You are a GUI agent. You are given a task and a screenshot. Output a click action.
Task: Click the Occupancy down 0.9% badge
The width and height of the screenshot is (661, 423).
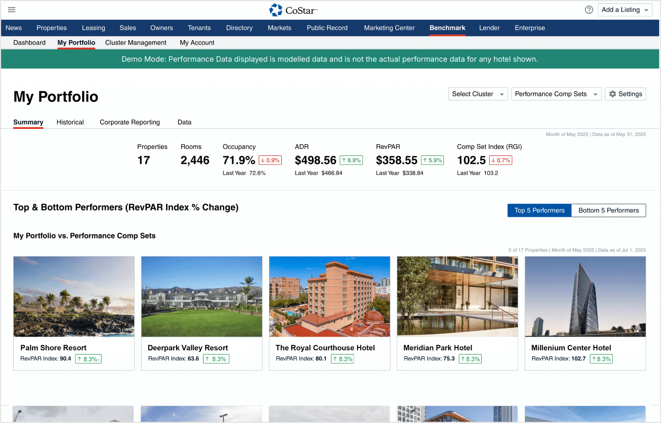tap(270, 160)
